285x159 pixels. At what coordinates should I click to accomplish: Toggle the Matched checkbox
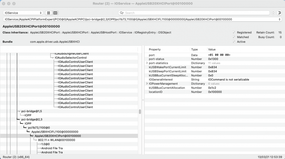(x=234, y=37)
